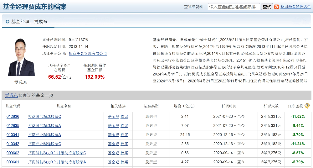313x168 pixels.
Task: Click the -8.57% return cell
Action: point(298,153)
